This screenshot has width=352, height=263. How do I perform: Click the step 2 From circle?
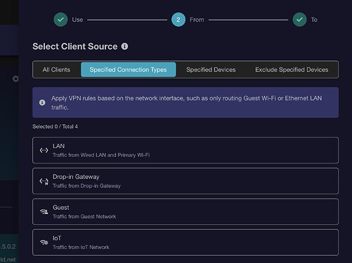pyautogui.click(x=178, y=20)
